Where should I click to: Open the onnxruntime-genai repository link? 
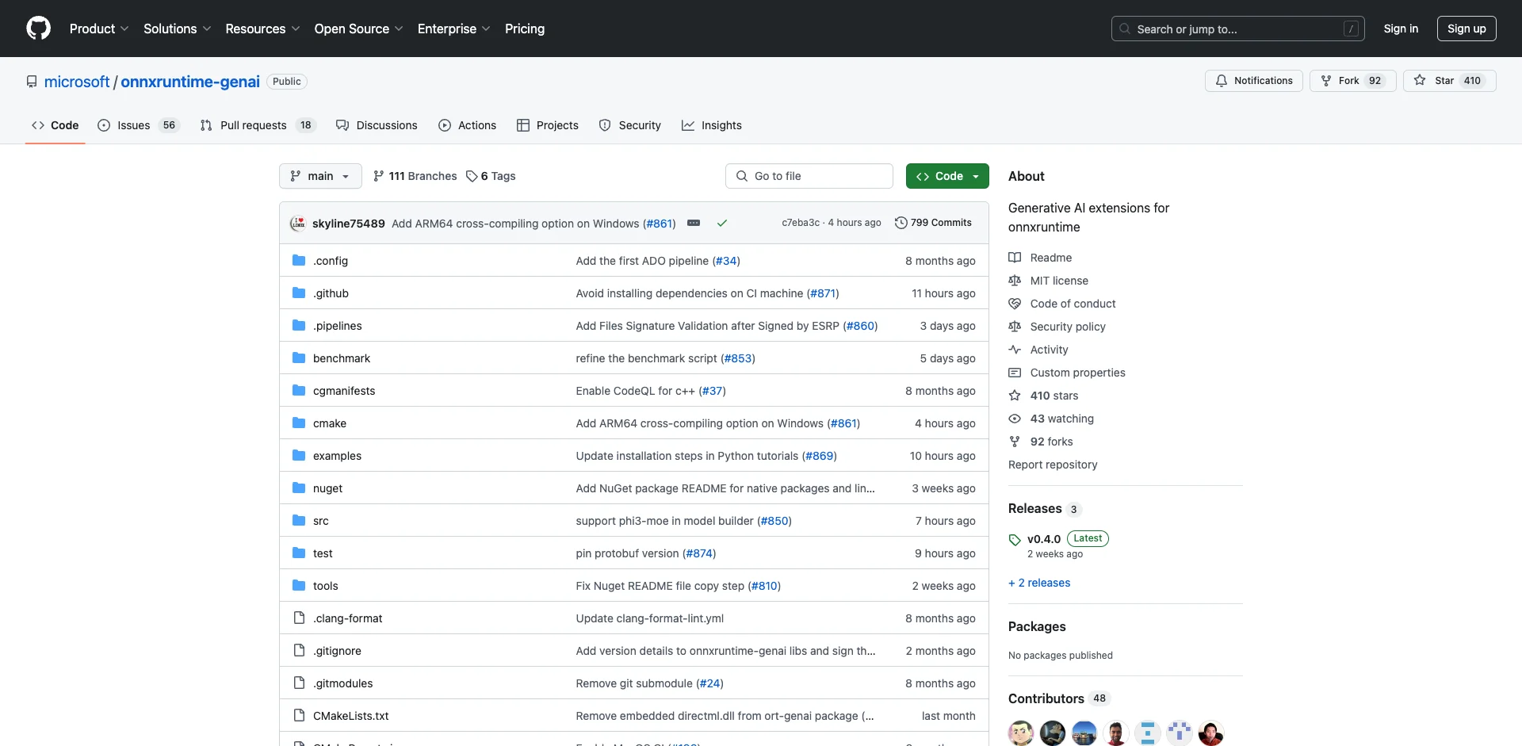(x=190, y=82)
